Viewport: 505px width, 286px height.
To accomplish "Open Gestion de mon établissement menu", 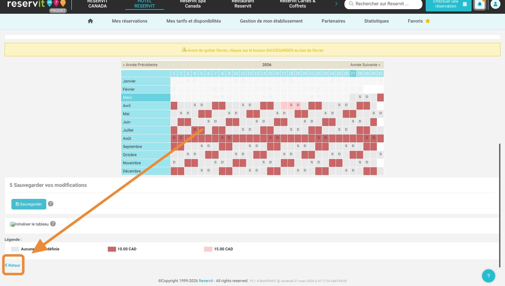I will (x=271, y=21).
